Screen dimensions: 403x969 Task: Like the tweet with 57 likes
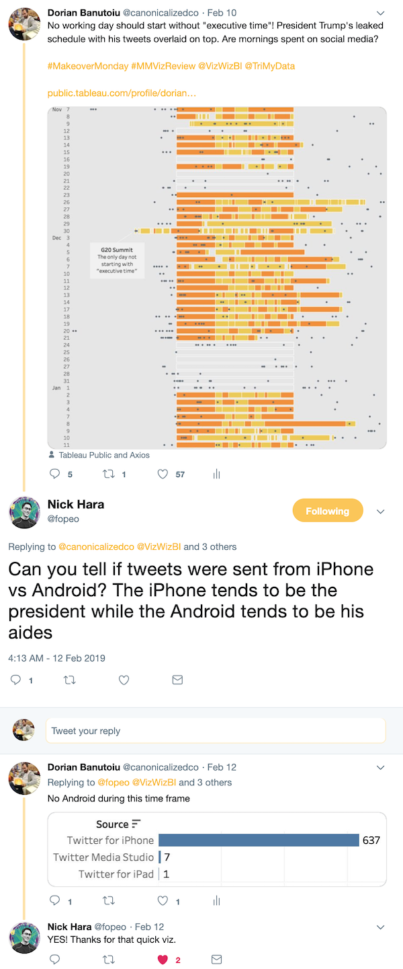163,474
